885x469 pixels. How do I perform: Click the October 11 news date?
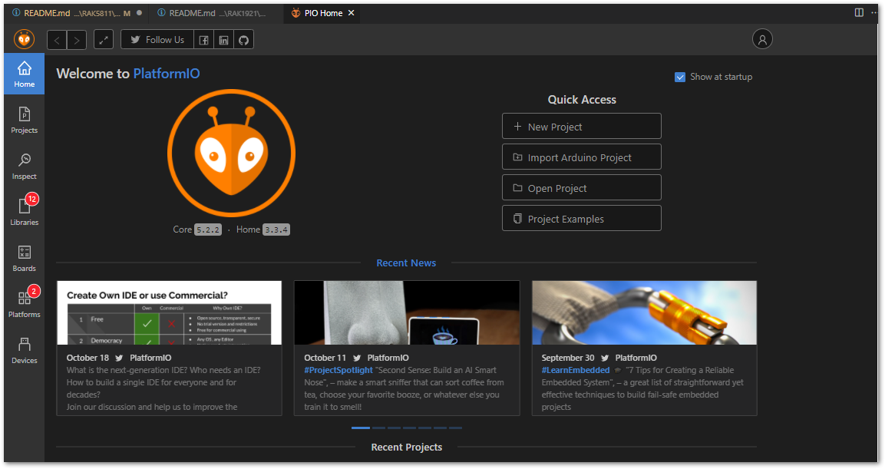click(325, 358)
